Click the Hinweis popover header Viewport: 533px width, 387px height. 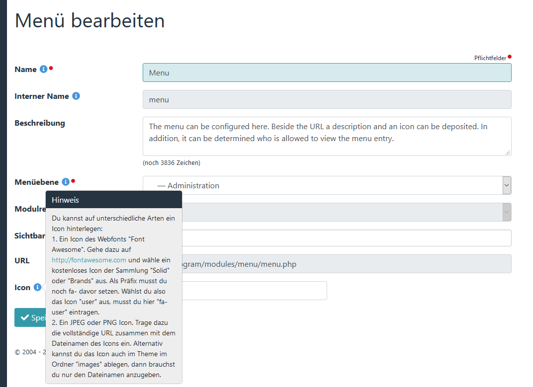tap(114, 200)
